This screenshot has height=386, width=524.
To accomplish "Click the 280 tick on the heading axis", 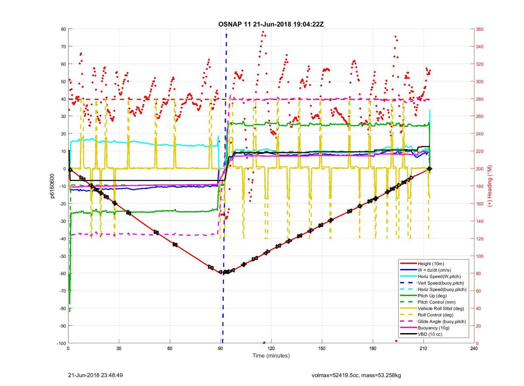I will pyautogui.click(x=480, y=99).
